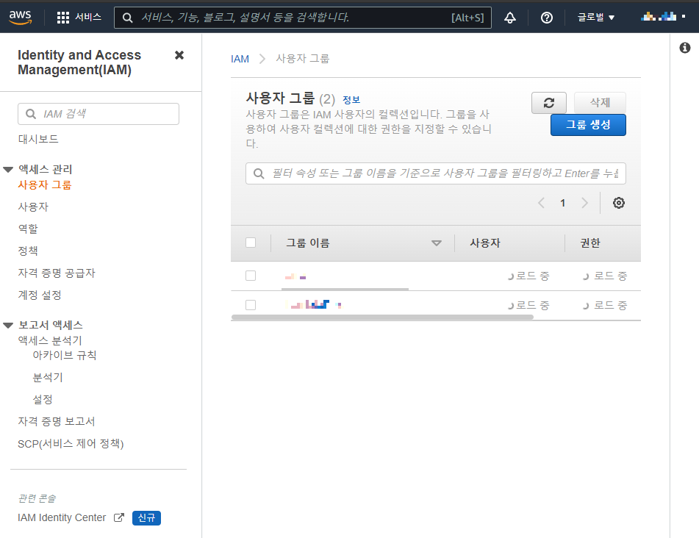
Task: Click the magnifier in top search bar
Action: [x=127, y=18]
